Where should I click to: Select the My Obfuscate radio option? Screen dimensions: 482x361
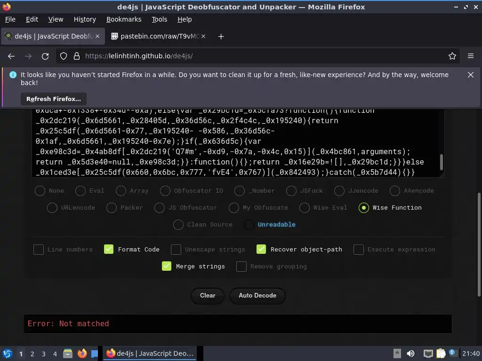234,207
